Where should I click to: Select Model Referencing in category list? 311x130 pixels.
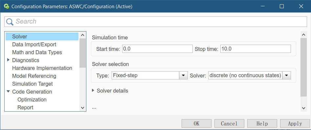click(34, 76)
